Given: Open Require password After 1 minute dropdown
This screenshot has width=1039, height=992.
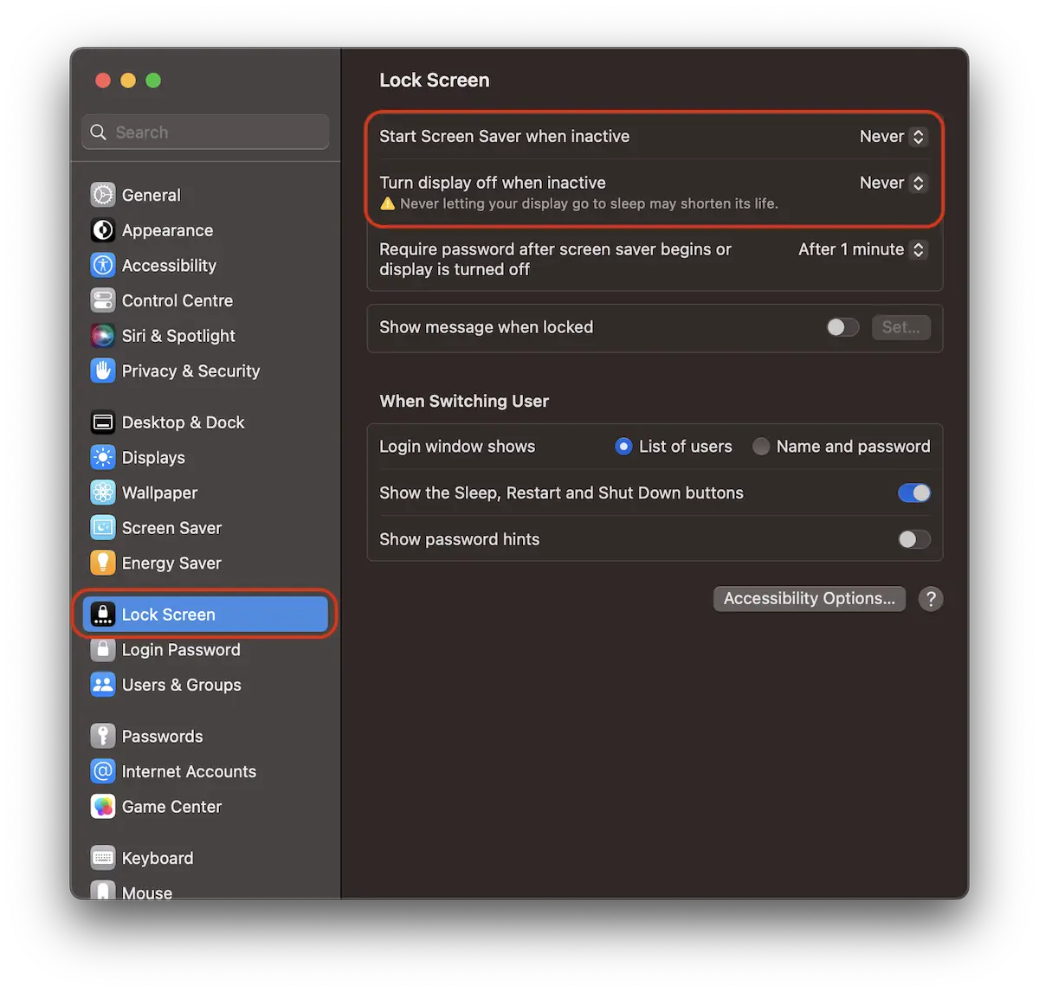Looking at the screenshot, I should 862,249.
